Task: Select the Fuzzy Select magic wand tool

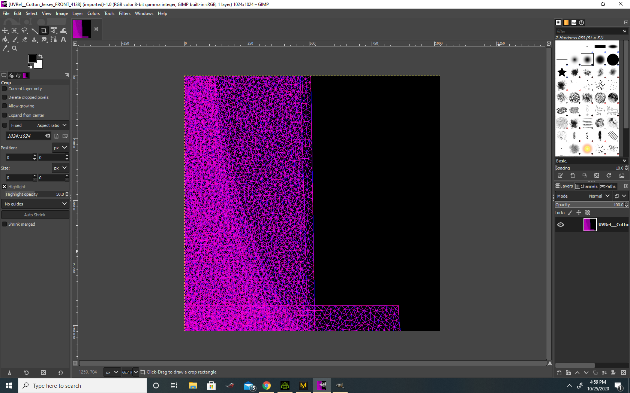Action: tap(34, 31)
